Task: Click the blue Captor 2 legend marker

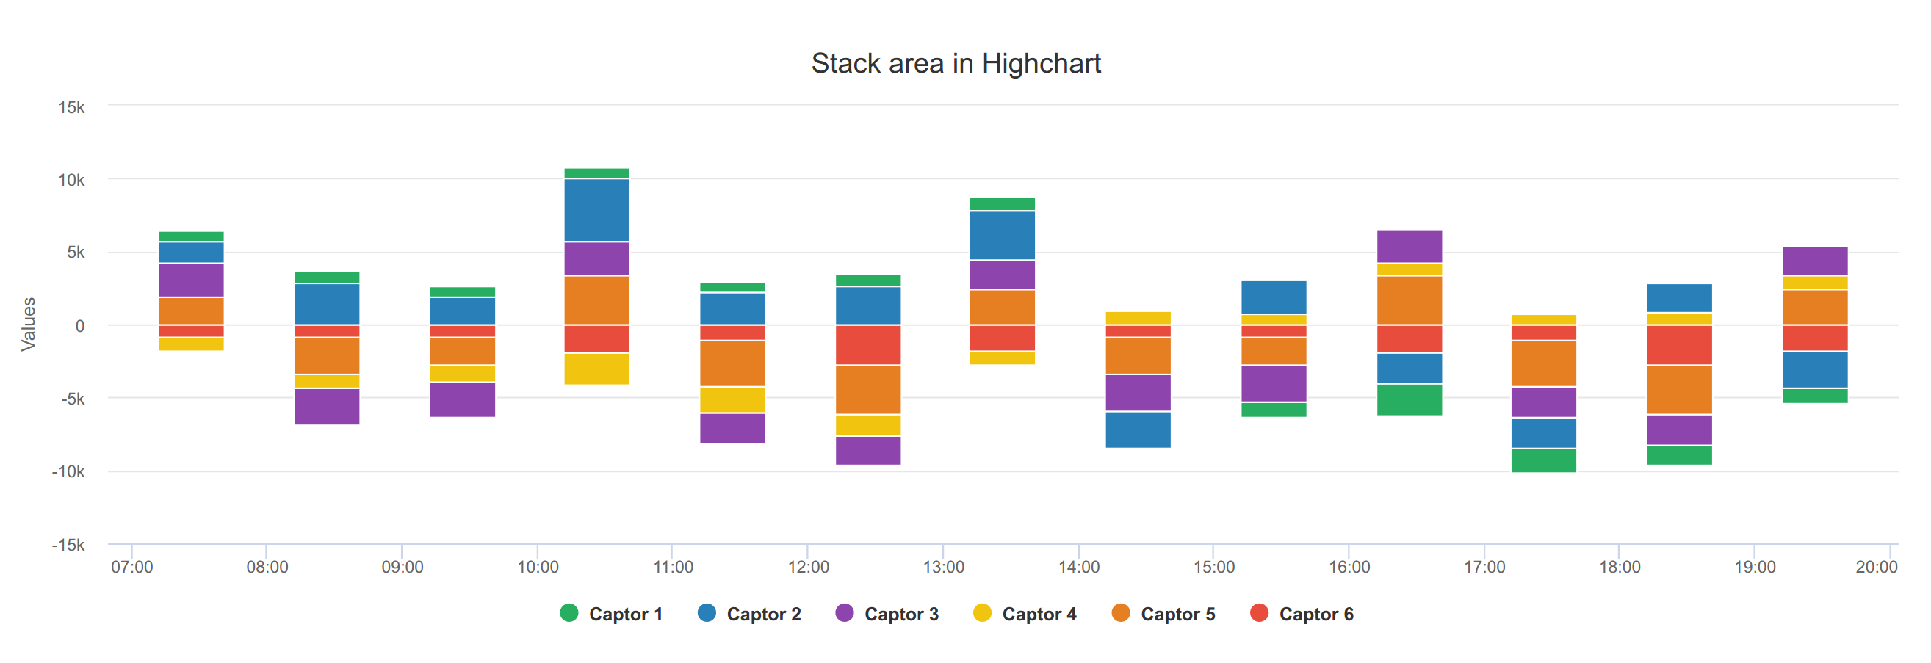Action: coord(707,613)
